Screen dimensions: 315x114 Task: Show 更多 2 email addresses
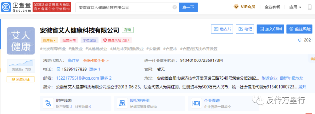coord(106,78)
